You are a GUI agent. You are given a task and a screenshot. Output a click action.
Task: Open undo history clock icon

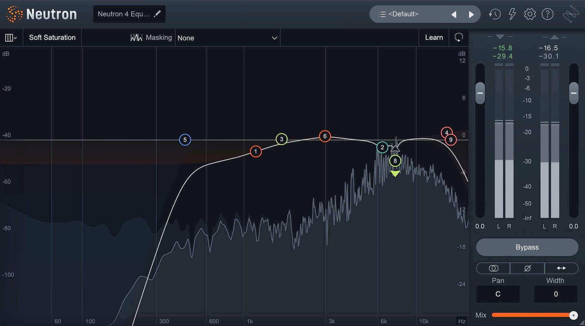click(495, 14)
